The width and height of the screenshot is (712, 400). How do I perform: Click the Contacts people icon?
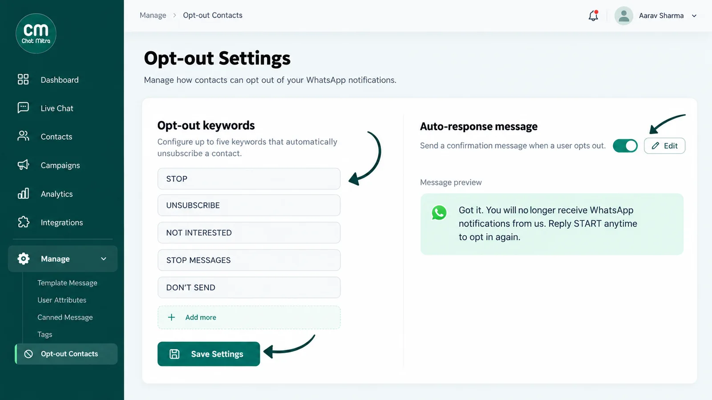(23, 136)
